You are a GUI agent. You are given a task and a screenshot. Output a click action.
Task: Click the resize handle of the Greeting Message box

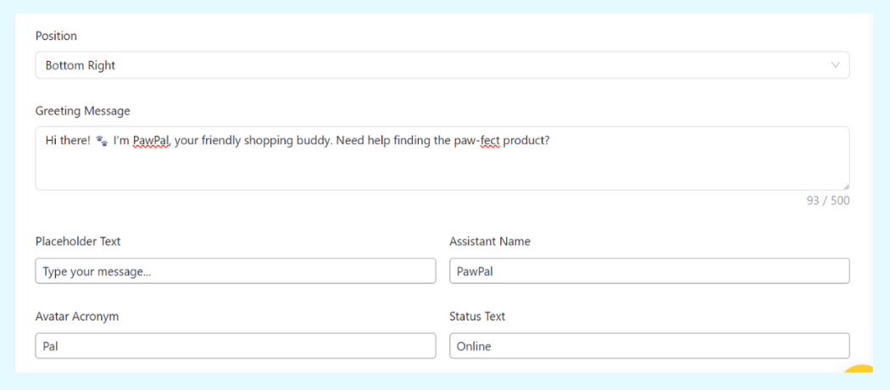tap(845, 186)
